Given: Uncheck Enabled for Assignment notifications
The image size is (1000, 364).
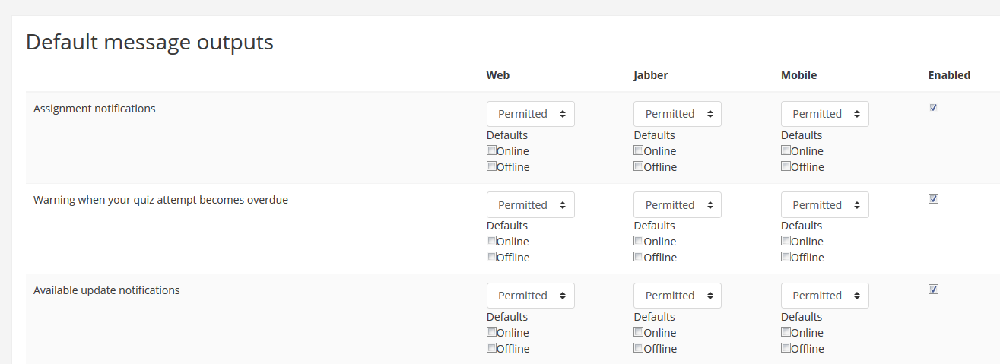Looking at the screenshot, I should (933, 108).
